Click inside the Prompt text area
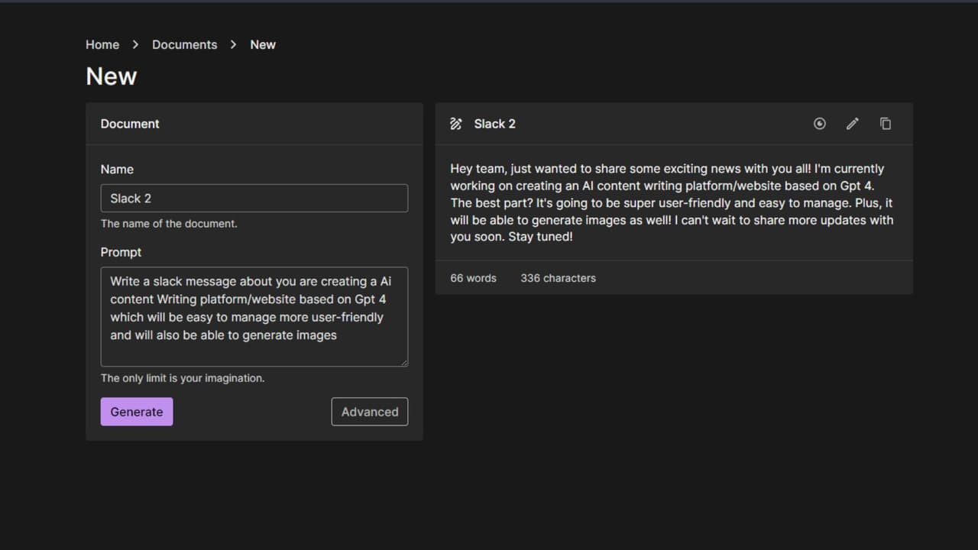Image resolution: width=978 pixels, height=550 pixels. [x=254, y=316]
